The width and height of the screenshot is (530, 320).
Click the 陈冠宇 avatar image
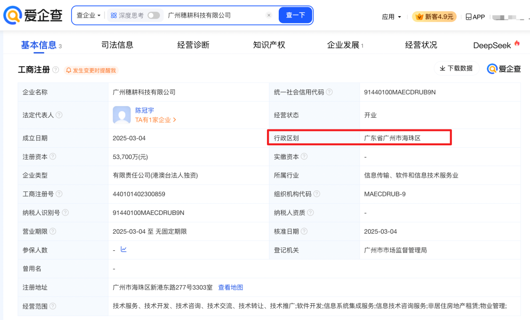(122, 115)
